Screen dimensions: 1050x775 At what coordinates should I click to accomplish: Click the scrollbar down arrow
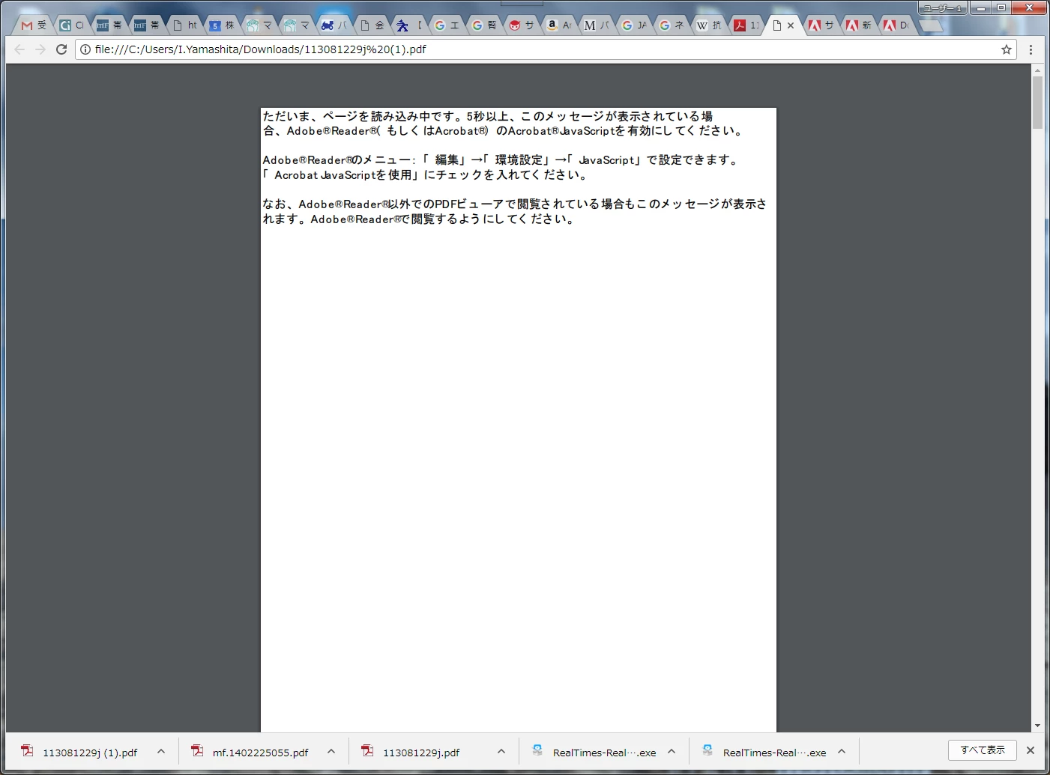coord(1037,726)
